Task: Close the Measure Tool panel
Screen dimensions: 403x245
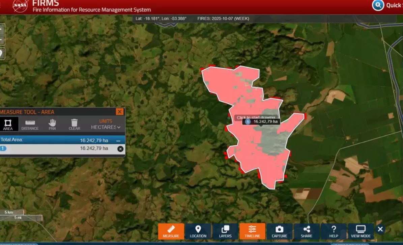Action: pyautogui.click(x=119, y=112)
